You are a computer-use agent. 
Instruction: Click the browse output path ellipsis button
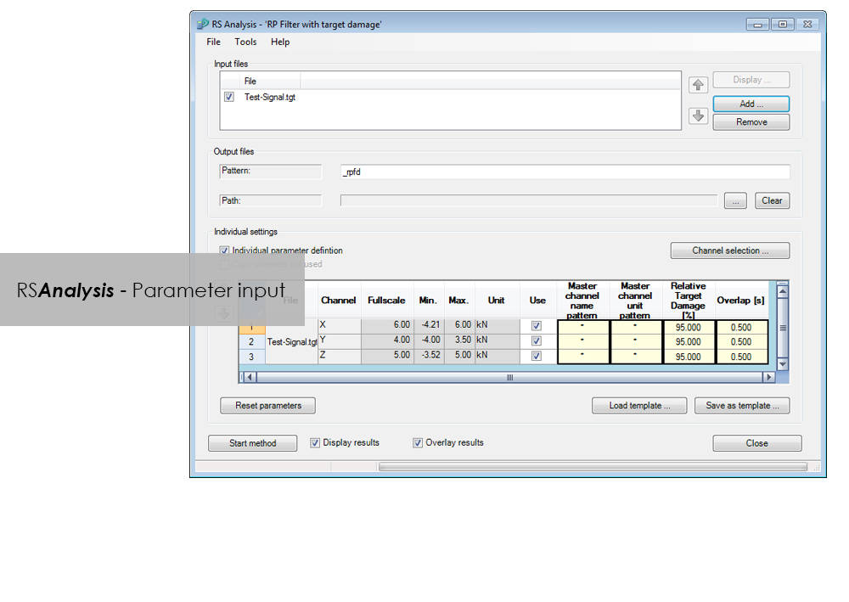point(735,201)
